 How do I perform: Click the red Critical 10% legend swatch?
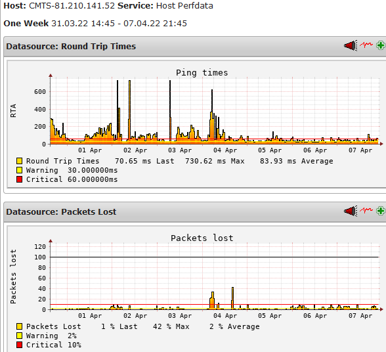pyautogui.click(x=20, y=345)
